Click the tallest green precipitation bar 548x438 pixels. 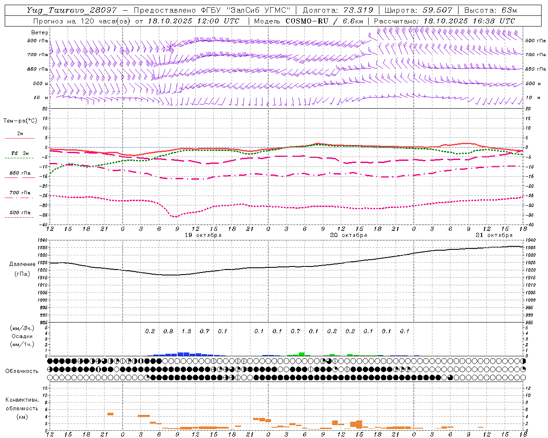pos(302,354)
